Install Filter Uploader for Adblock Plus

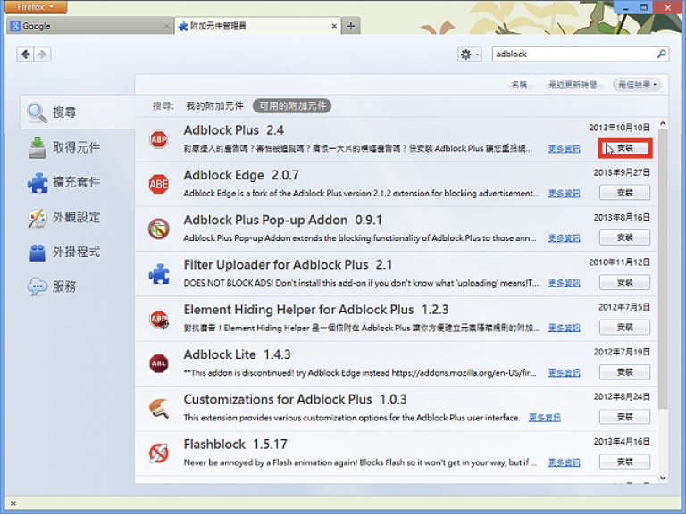coord(624,282)
